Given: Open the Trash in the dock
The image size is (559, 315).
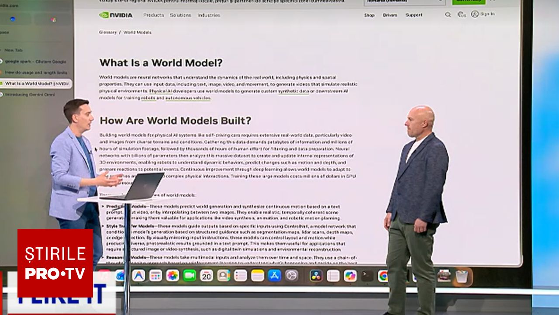Looking at the screenshot, I should click(462, 276).
